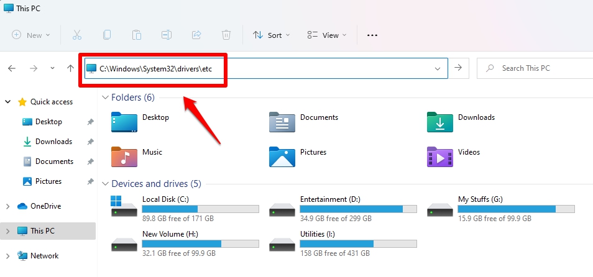Select the Local Disk (C:) drive icon
This screenshot has width=593, height=277.
pyautogui.click(x=124, y=206)
